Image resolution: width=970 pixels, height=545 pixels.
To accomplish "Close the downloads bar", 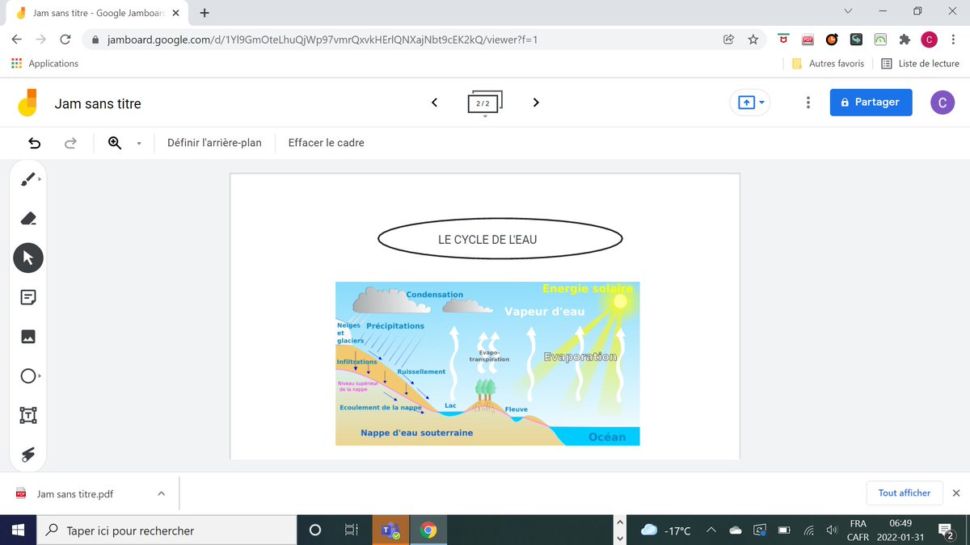I will pos(956,493).
